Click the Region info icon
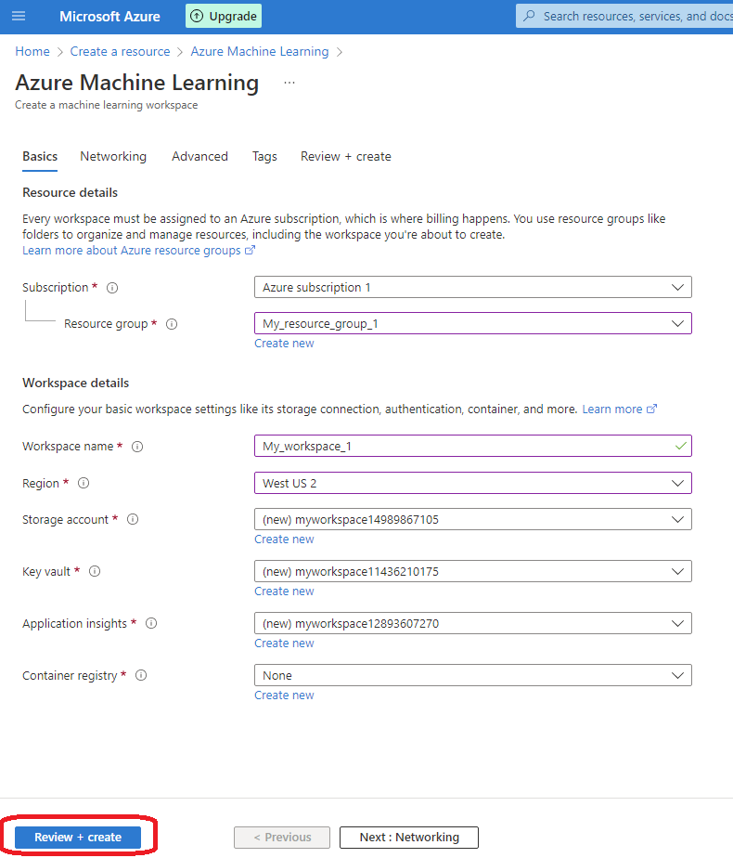Image resolution: width=733 pixels, height=858 pixels. (x=84, y=483)
